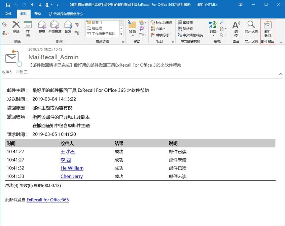Open ExRecall for Office365 link
The width and height of the screenshot is (285, 226).
click(48, 200)
